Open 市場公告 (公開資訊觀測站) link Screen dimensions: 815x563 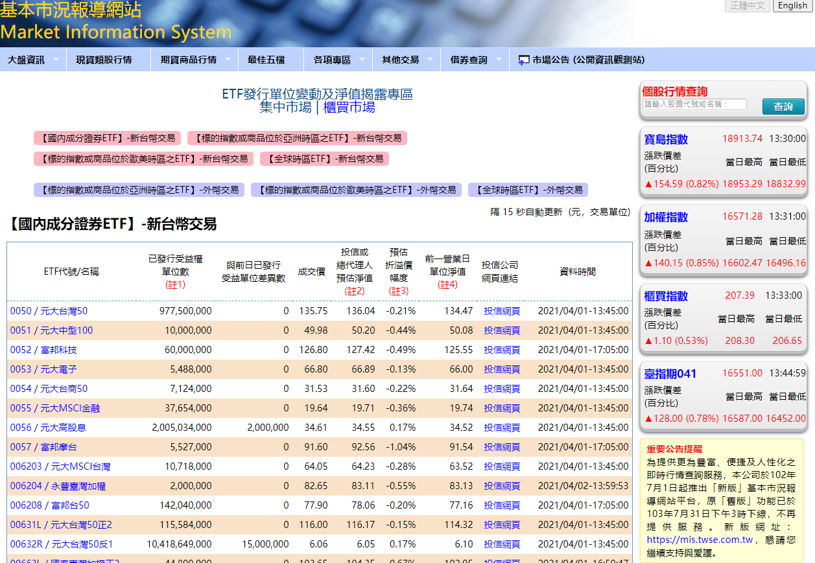click(589, 60)
